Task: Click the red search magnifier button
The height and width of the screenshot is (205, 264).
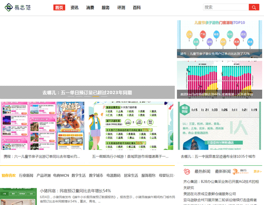Action: 254,7
